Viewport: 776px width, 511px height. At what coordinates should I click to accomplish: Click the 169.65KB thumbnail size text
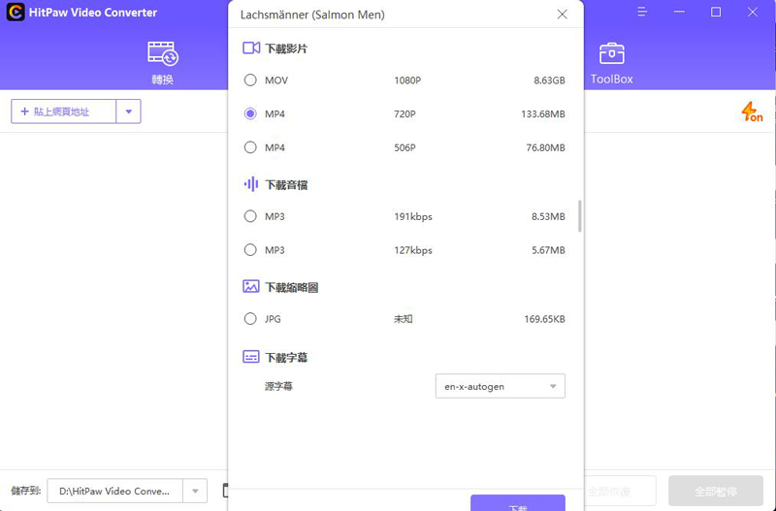544,319
